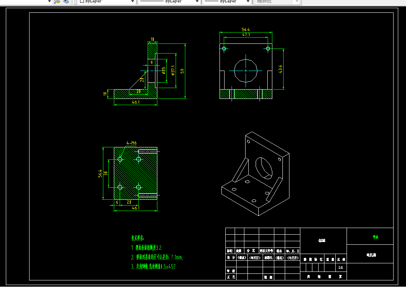Click the green "学校" title block text

[375, 237]
